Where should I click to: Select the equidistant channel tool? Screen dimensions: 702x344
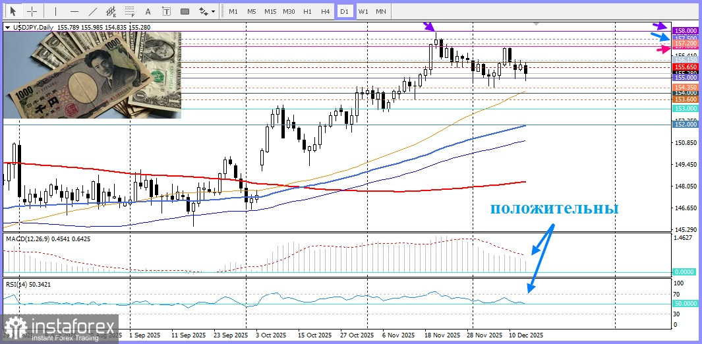coord(111,11)
